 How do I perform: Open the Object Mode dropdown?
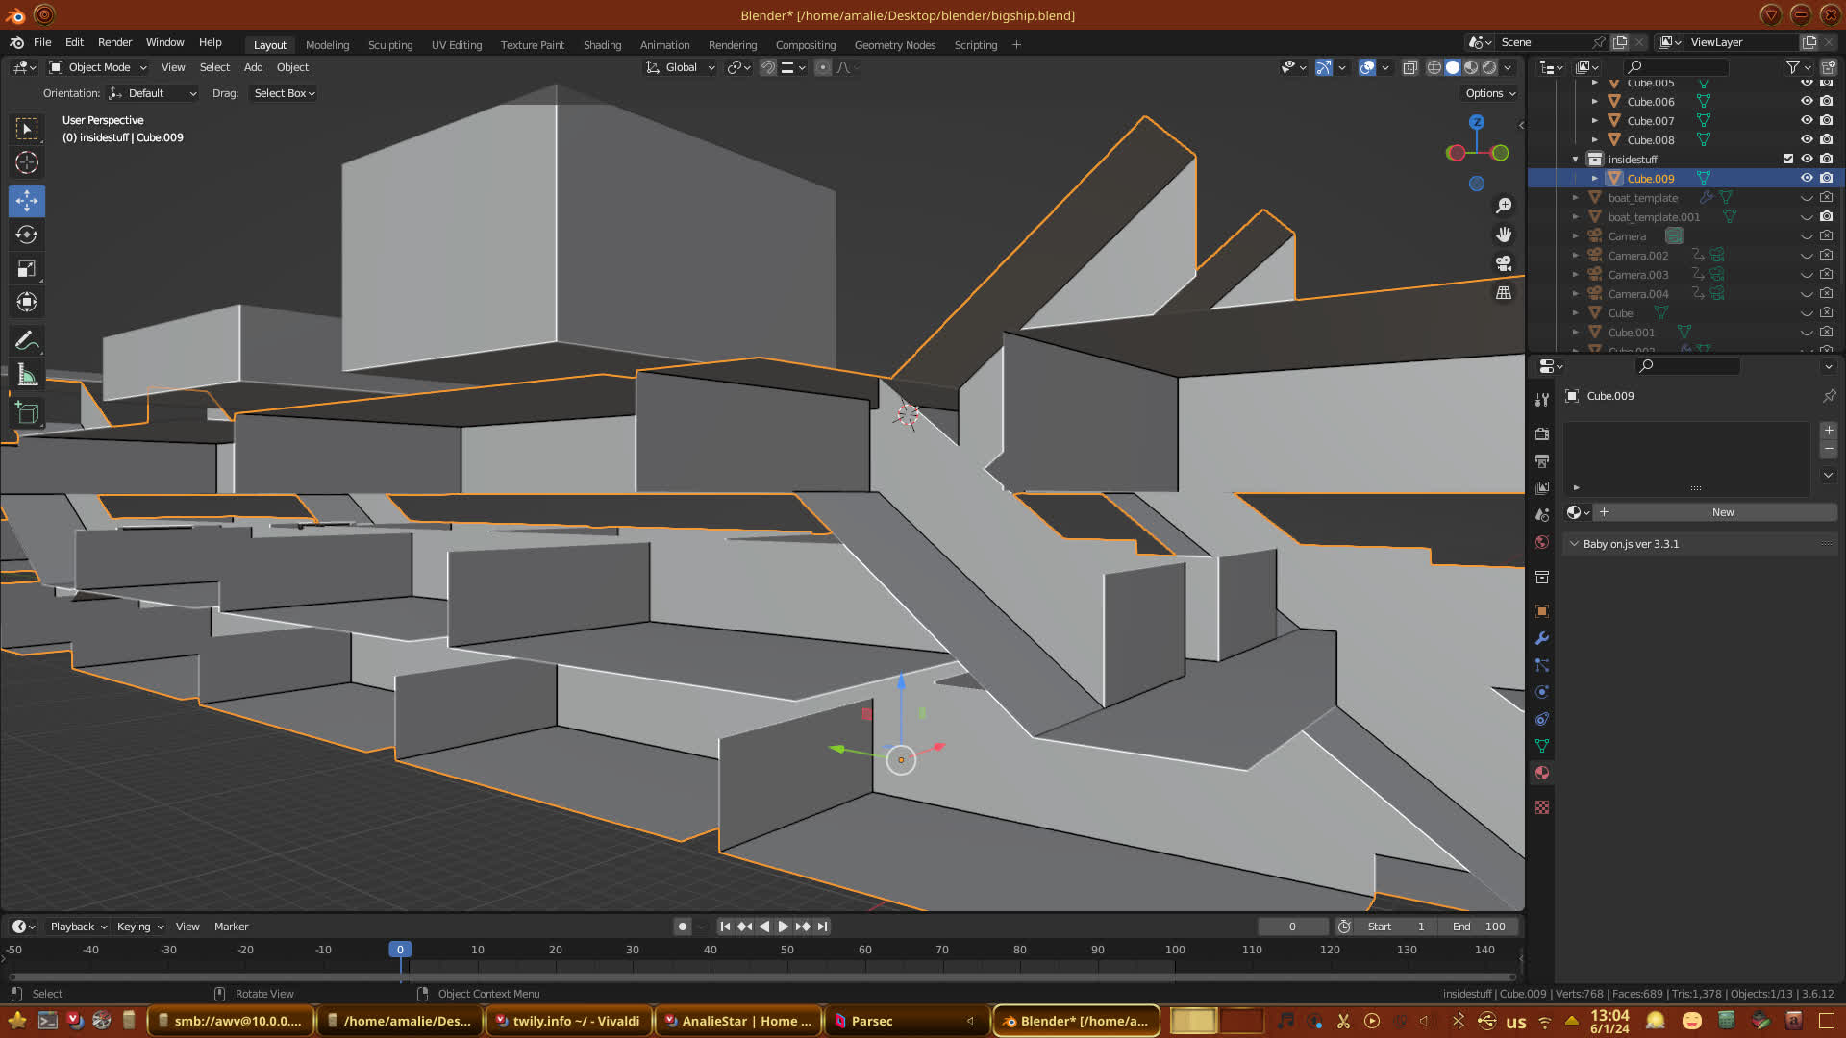[99, 67]
